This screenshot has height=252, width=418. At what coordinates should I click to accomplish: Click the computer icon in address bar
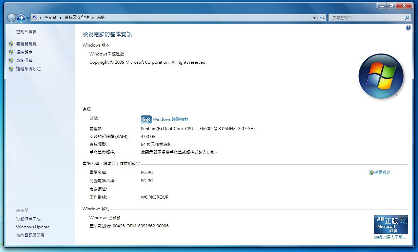pos(34,17)
